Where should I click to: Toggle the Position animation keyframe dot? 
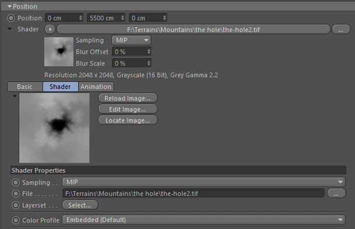coord(11,18)
